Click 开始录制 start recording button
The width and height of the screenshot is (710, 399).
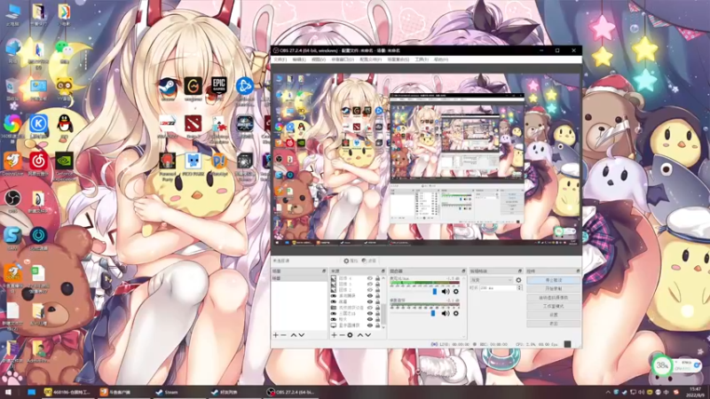553,289
